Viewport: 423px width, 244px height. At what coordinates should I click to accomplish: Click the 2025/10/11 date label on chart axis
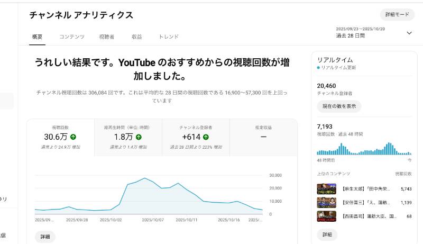click(x=187, y=220)
